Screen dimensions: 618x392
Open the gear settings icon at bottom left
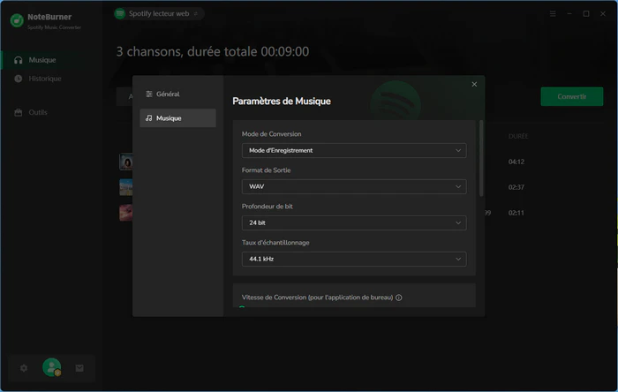24,368
